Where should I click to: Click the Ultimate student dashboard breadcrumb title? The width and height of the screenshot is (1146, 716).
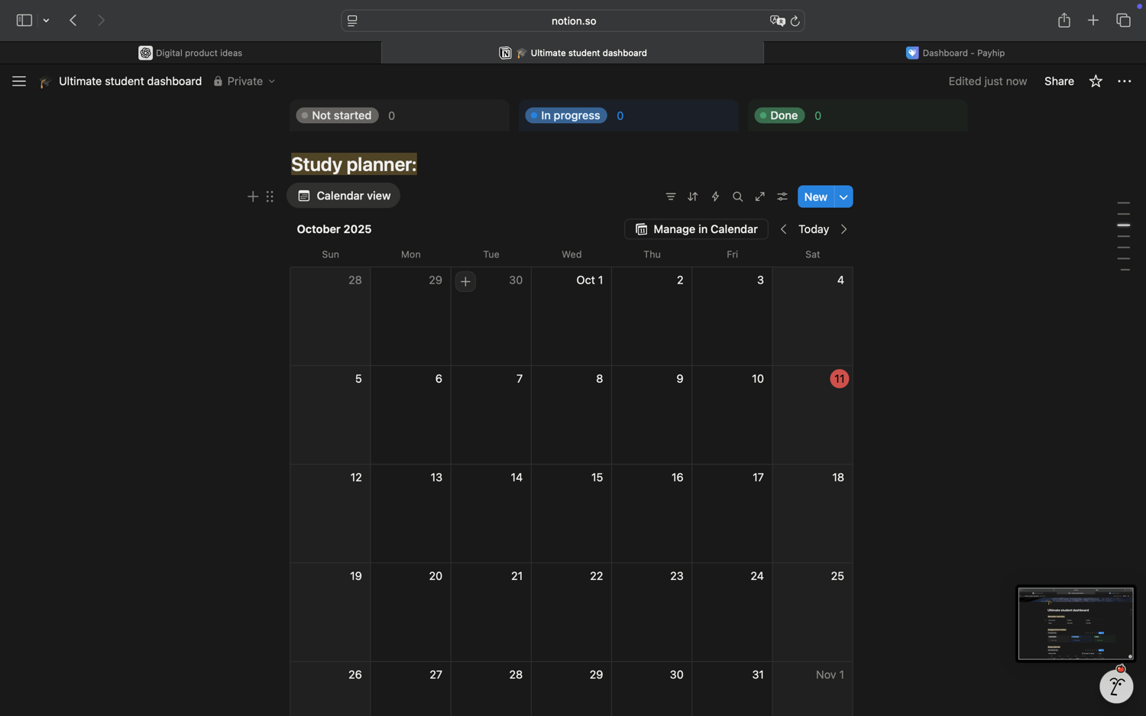(130, 81)
